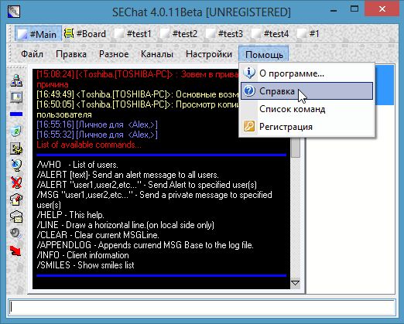Click the 16:55:32 private message line
Screen dimensions: 404x324
[x=97, y=135]
